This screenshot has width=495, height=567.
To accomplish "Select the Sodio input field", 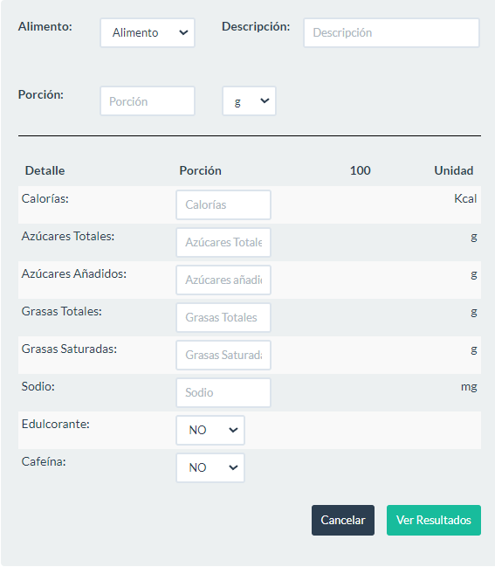I will click(223, 393).
